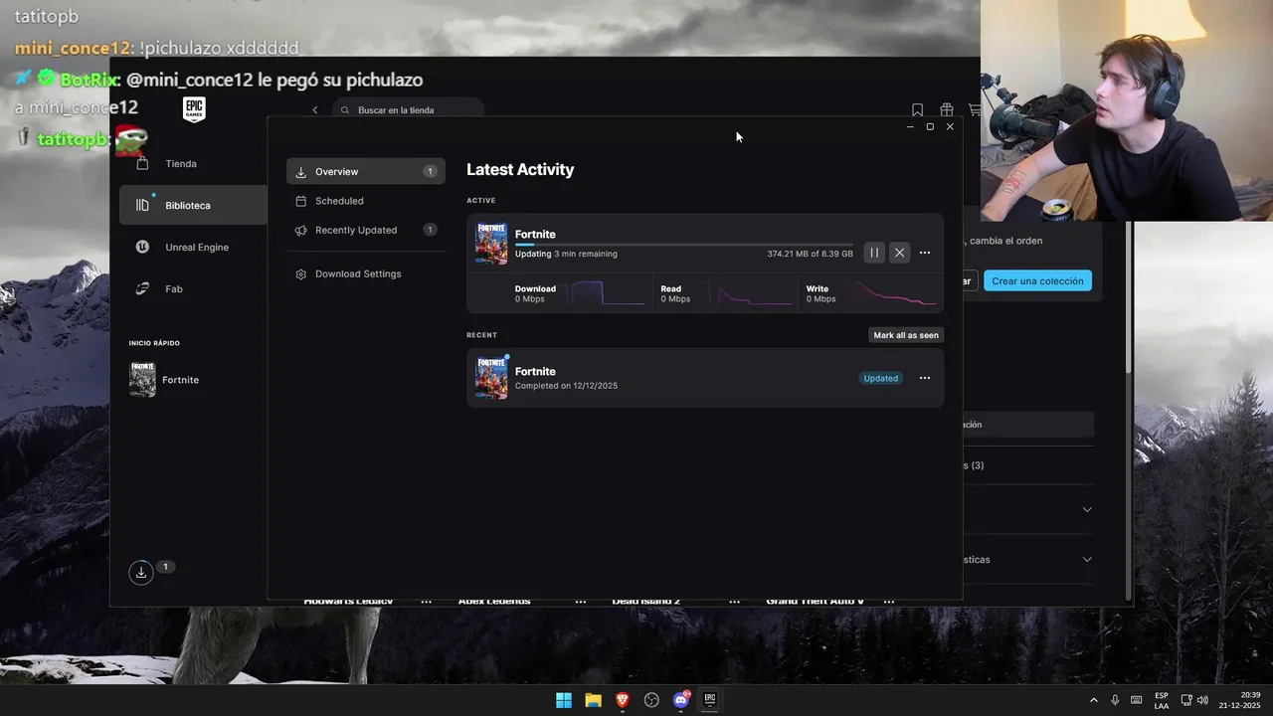Open the wishlist bookmark icon
This screenshot has height=716, width=1273.
pyautogui.click(x=918, y=110)
